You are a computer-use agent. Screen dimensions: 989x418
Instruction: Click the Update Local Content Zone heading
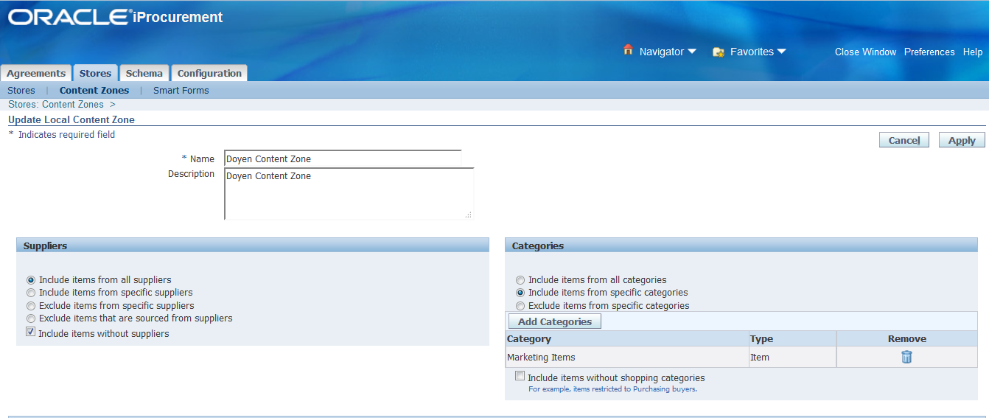tap(71, 119)
